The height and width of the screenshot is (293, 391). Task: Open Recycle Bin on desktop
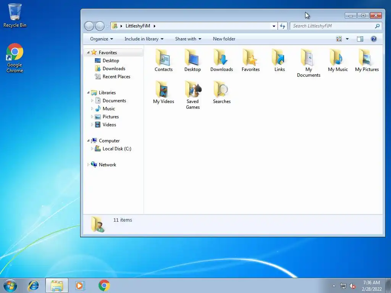point(15,15)
